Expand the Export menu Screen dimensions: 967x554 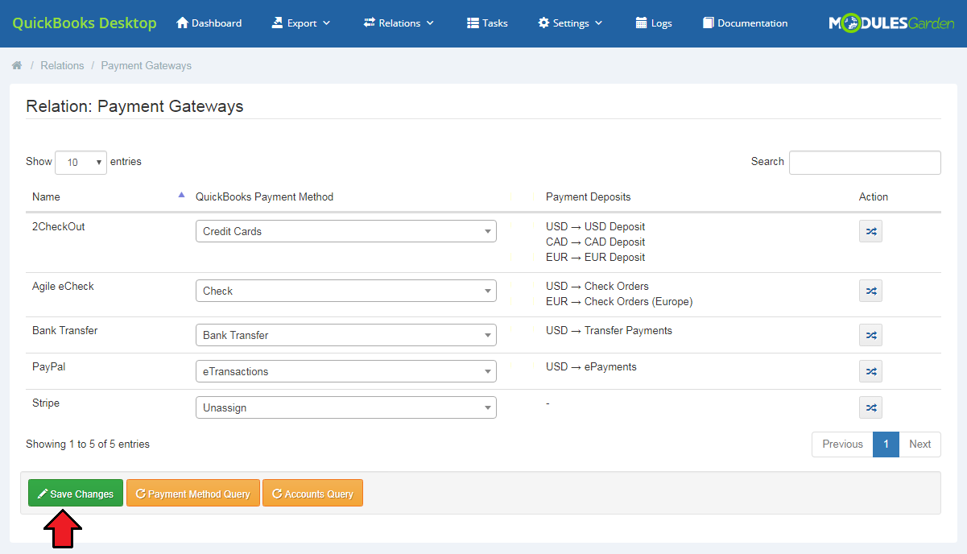pos(301,23)
